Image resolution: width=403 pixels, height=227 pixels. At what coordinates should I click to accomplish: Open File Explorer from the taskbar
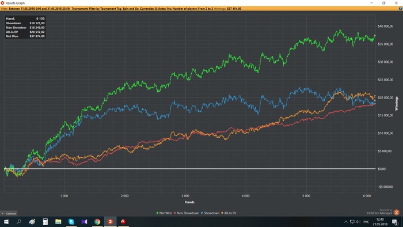pos(58,222)
